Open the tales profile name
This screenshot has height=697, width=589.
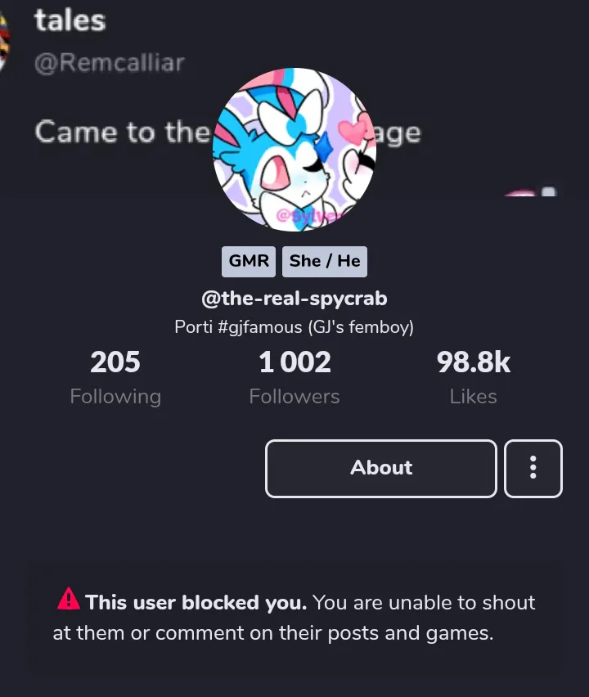70,20
